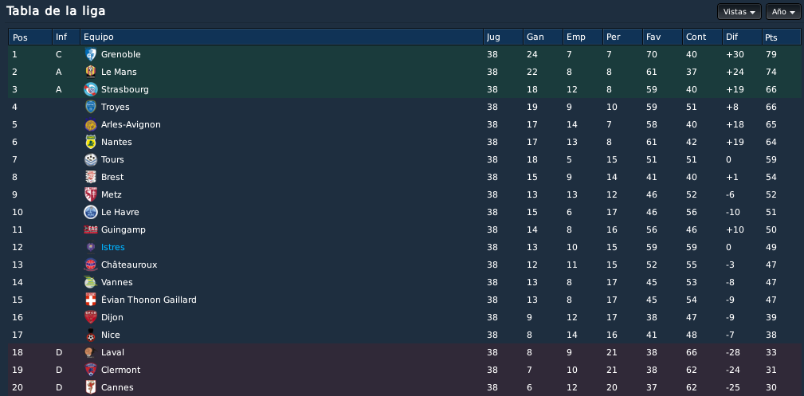This screenshot has width=804, height=396.
Task: Open the Istres team link
Action: click(x=113, y=247)
